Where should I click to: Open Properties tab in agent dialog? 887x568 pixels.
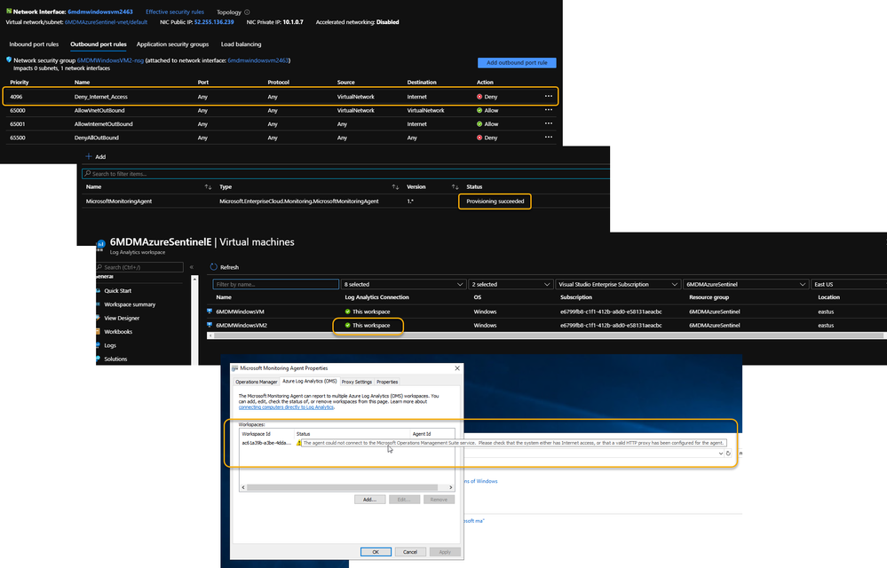pos(387,382)
